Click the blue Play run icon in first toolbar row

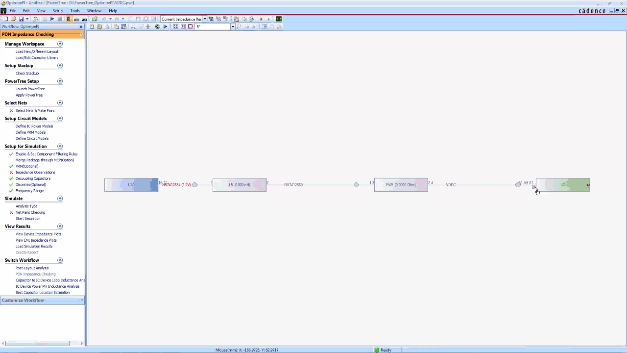tap(52, 19)
